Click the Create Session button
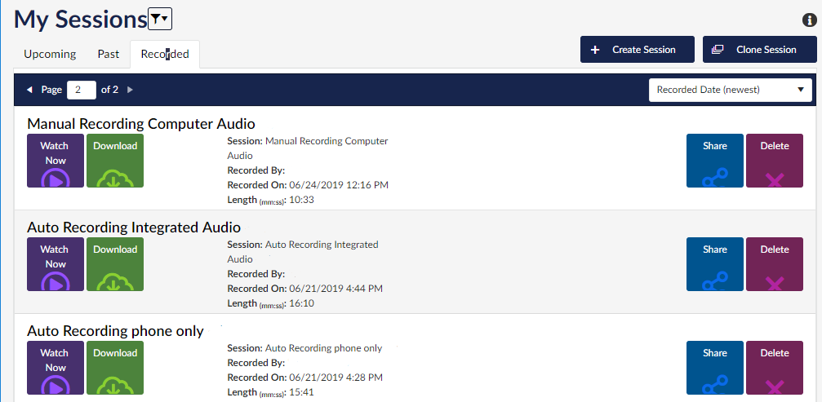 click(637, 50)
